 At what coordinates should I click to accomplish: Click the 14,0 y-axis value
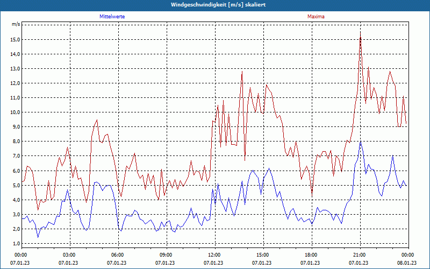click(16, 54)
